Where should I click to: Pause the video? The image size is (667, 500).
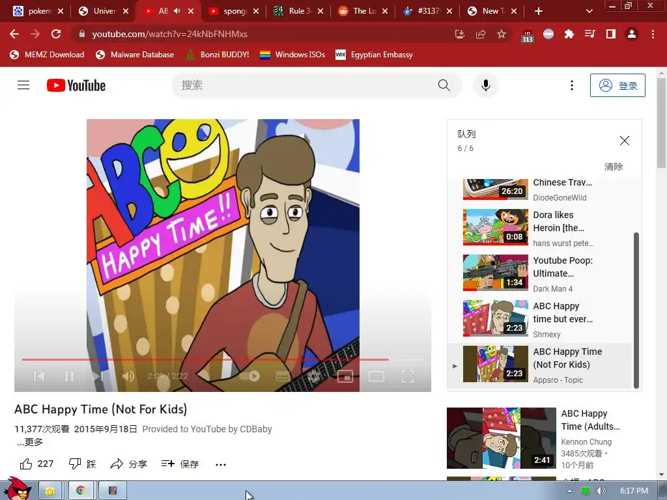click(69, 376)
